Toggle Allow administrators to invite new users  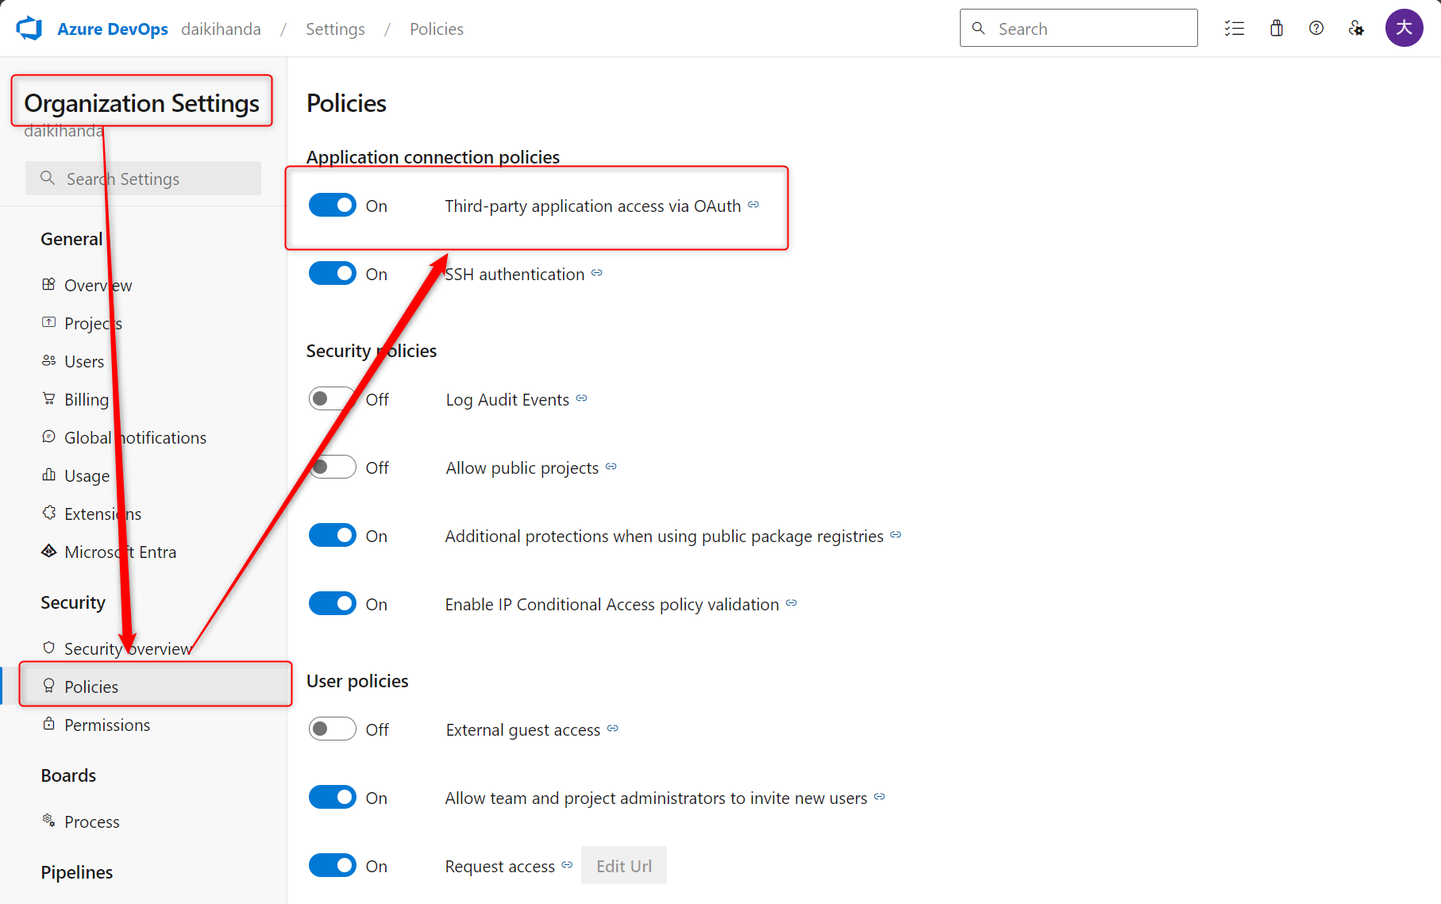[333, 798]
